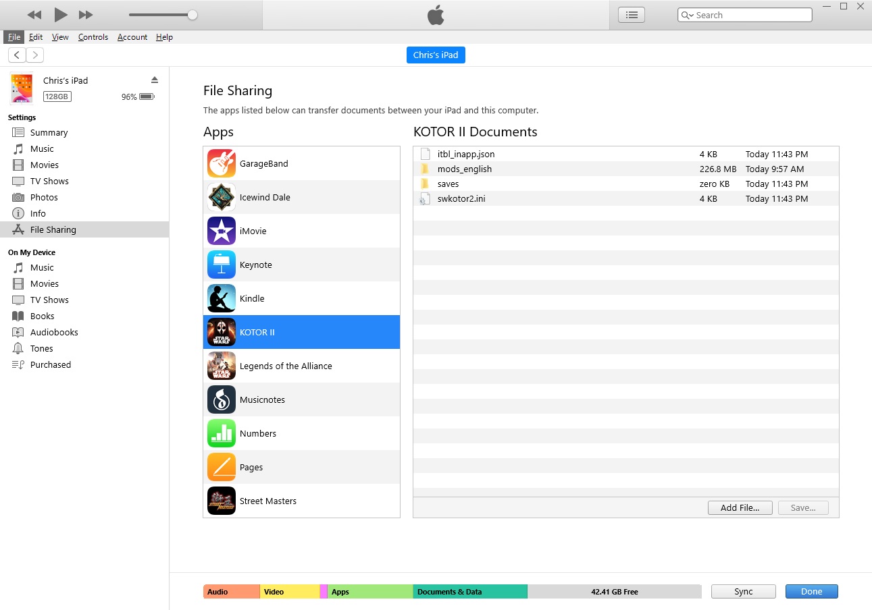The width and height of the screenshot is (872, 610).
Task: Click the play button
Action: click(61, 14)
